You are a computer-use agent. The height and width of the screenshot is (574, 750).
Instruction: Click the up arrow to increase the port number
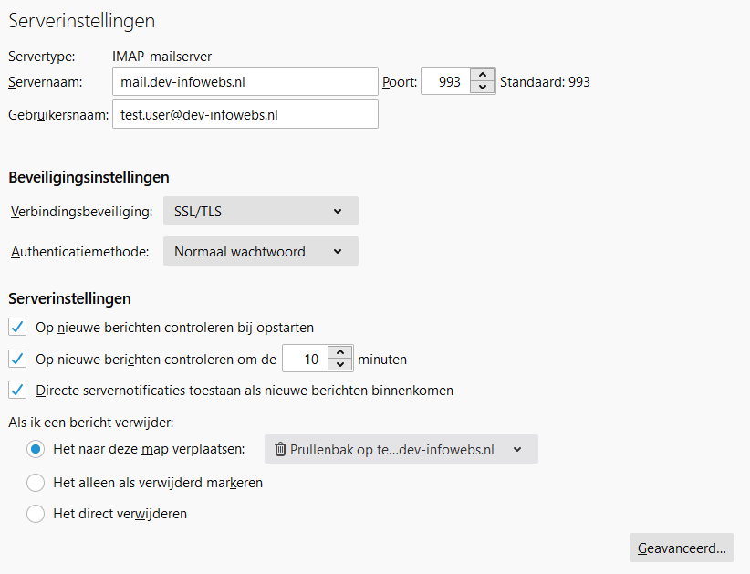[x=482, y=75]
